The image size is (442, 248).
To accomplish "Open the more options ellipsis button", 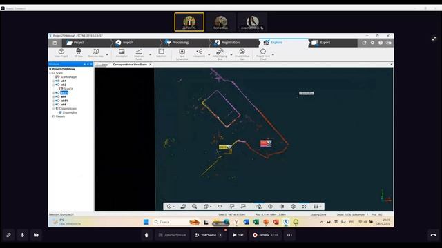I will click(x=289, y=235).
